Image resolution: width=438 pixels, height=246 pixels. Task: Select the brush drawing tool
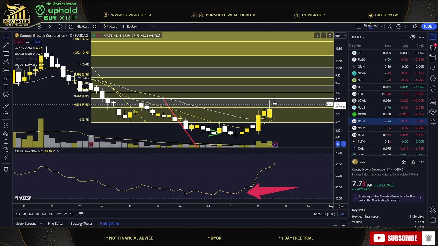pyautogui.click(x=6, y=78)
